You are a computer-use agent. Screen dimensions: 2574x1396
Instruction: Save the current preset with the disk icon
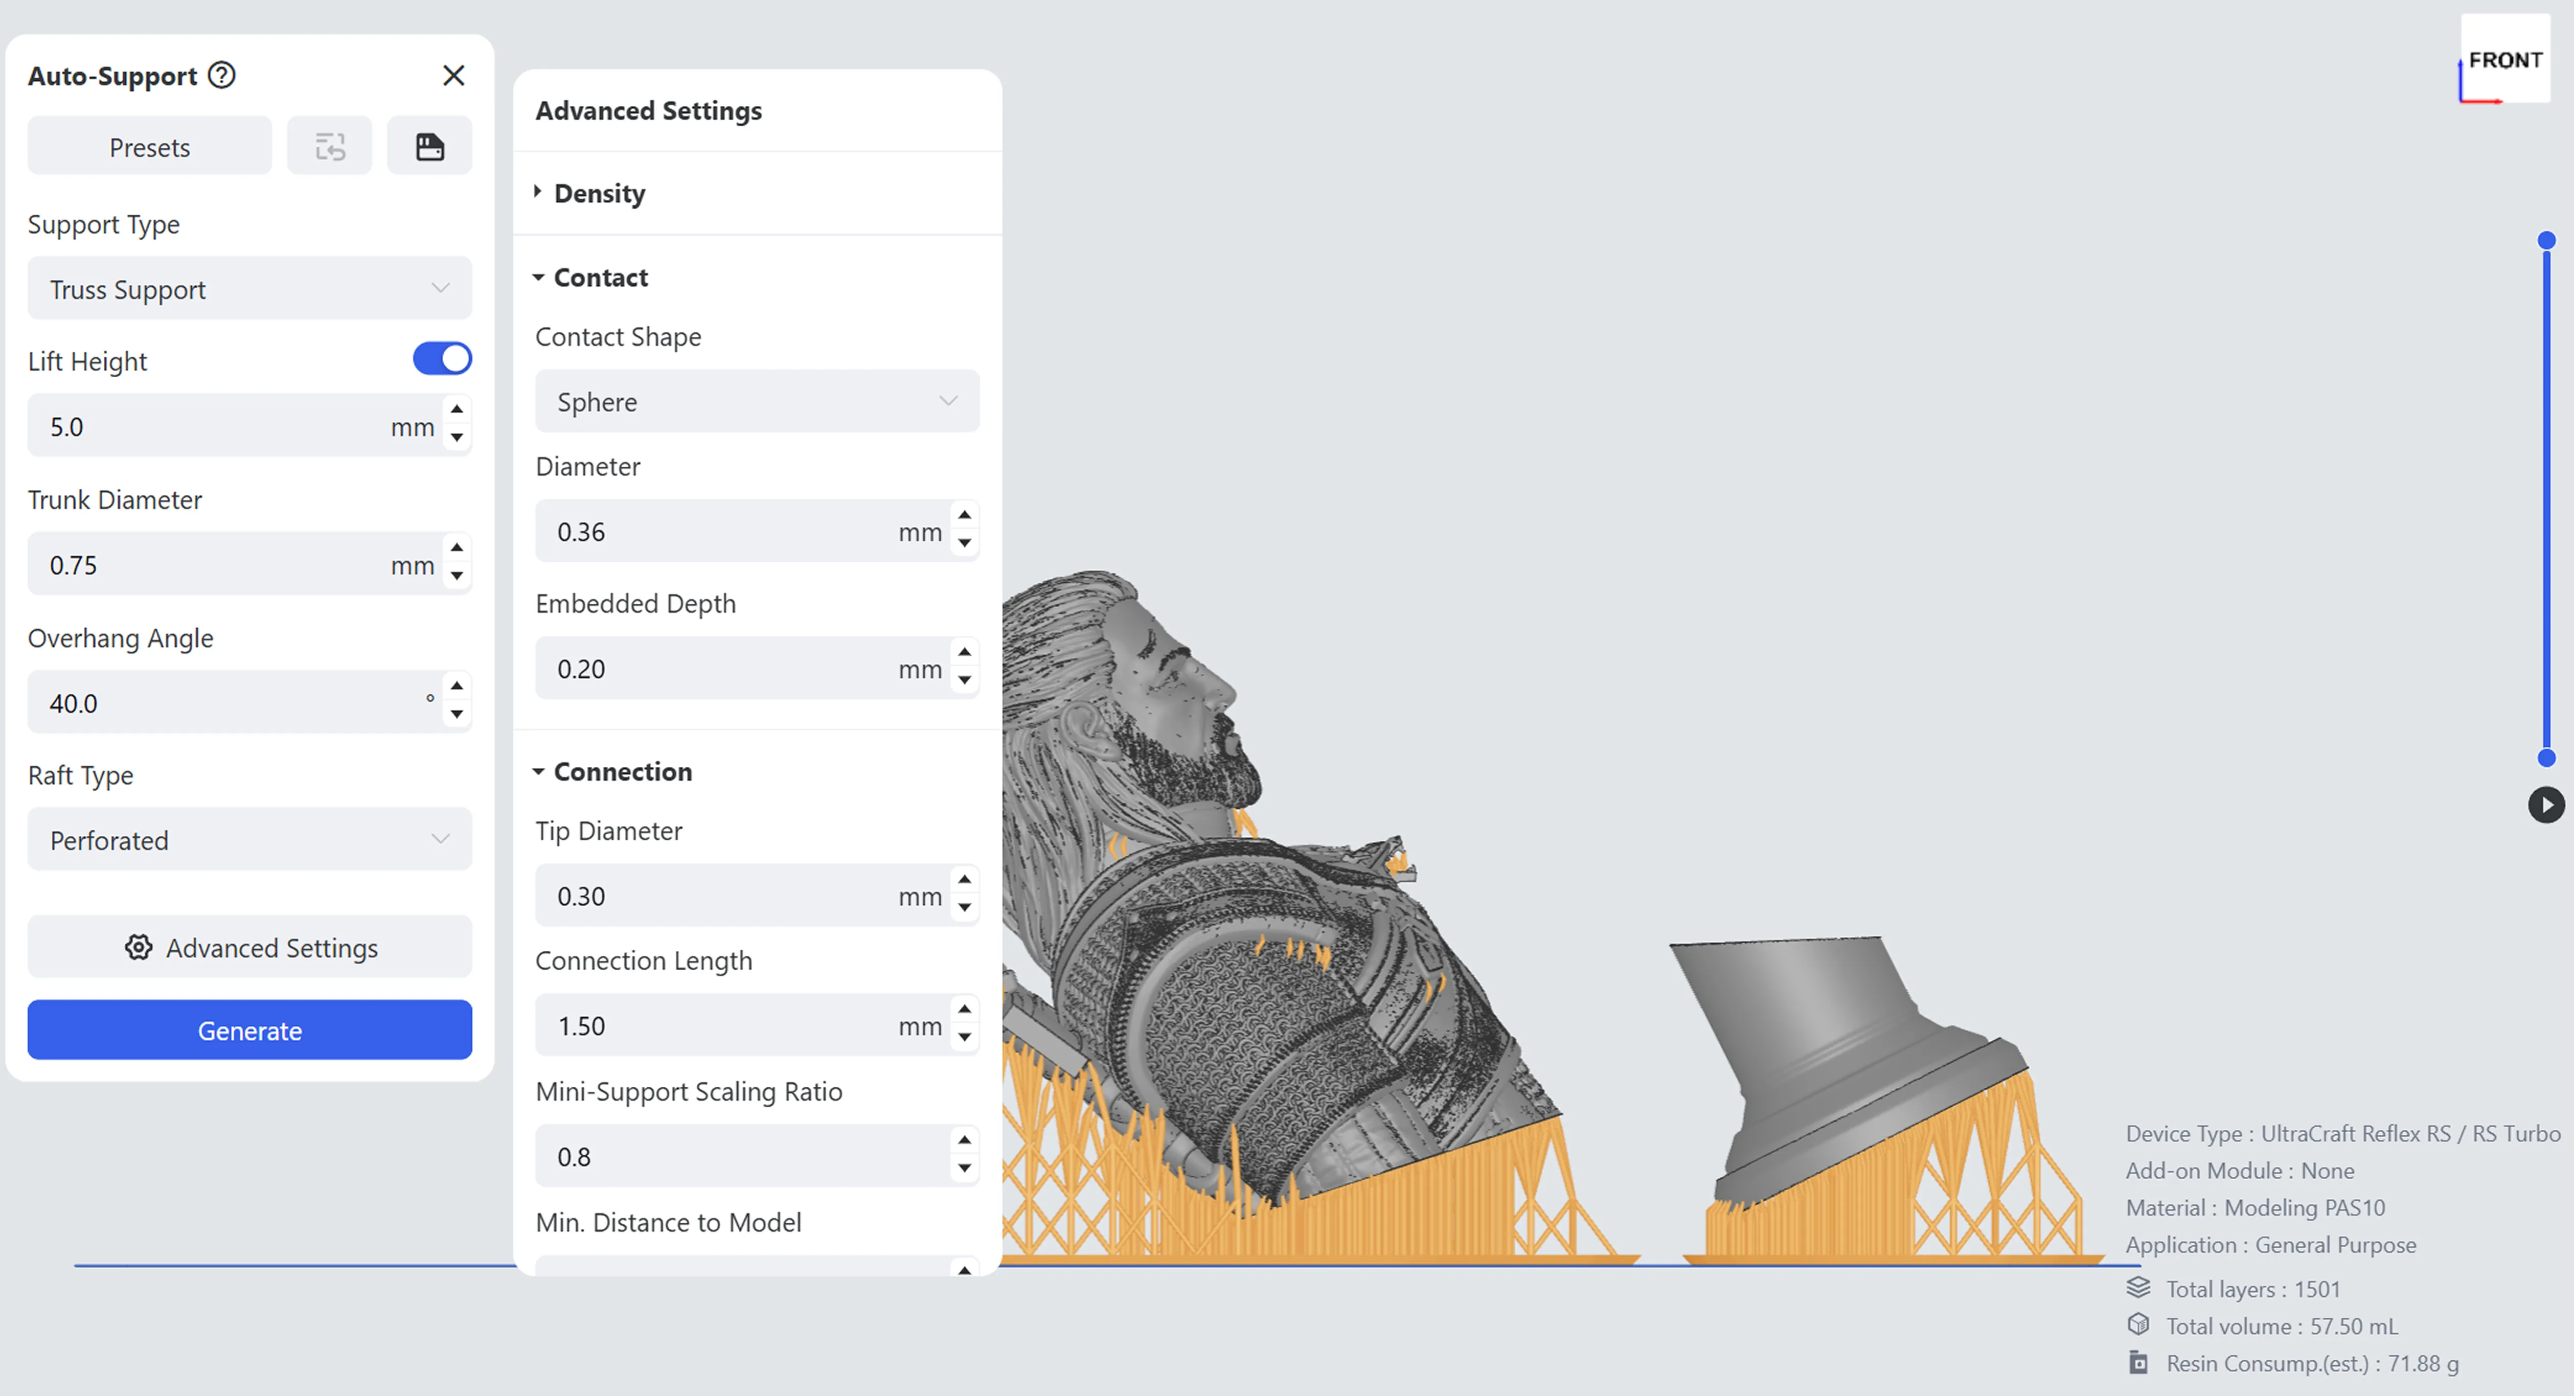pyautogui.click(x=429, y=147)
